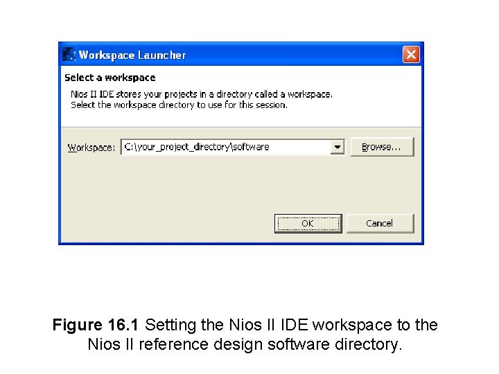Cancel the Workspace Launcher dialog

pos(380,224)
